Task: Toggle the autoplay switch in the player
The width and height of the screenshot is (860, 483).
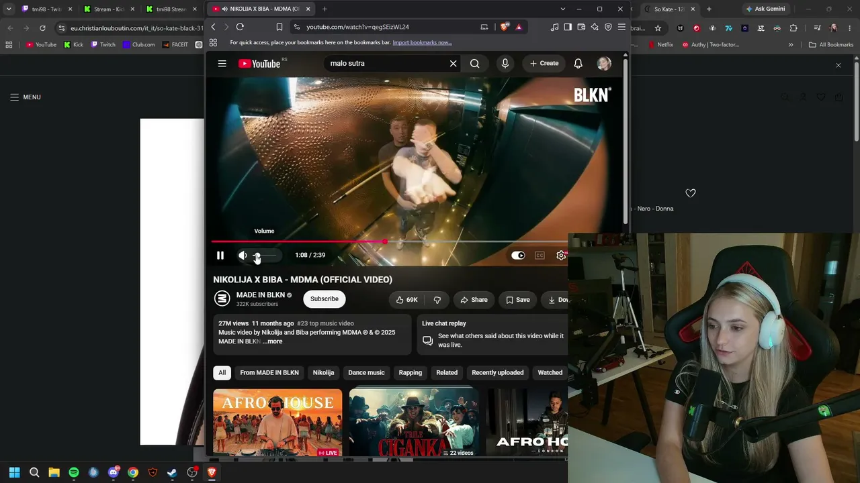Action: [x=518, y=256]
